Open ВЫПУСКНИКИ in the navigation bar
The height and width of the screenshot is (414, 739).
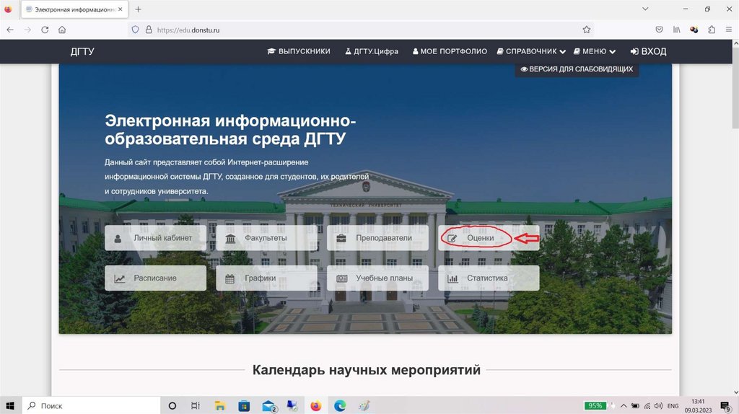299,51
